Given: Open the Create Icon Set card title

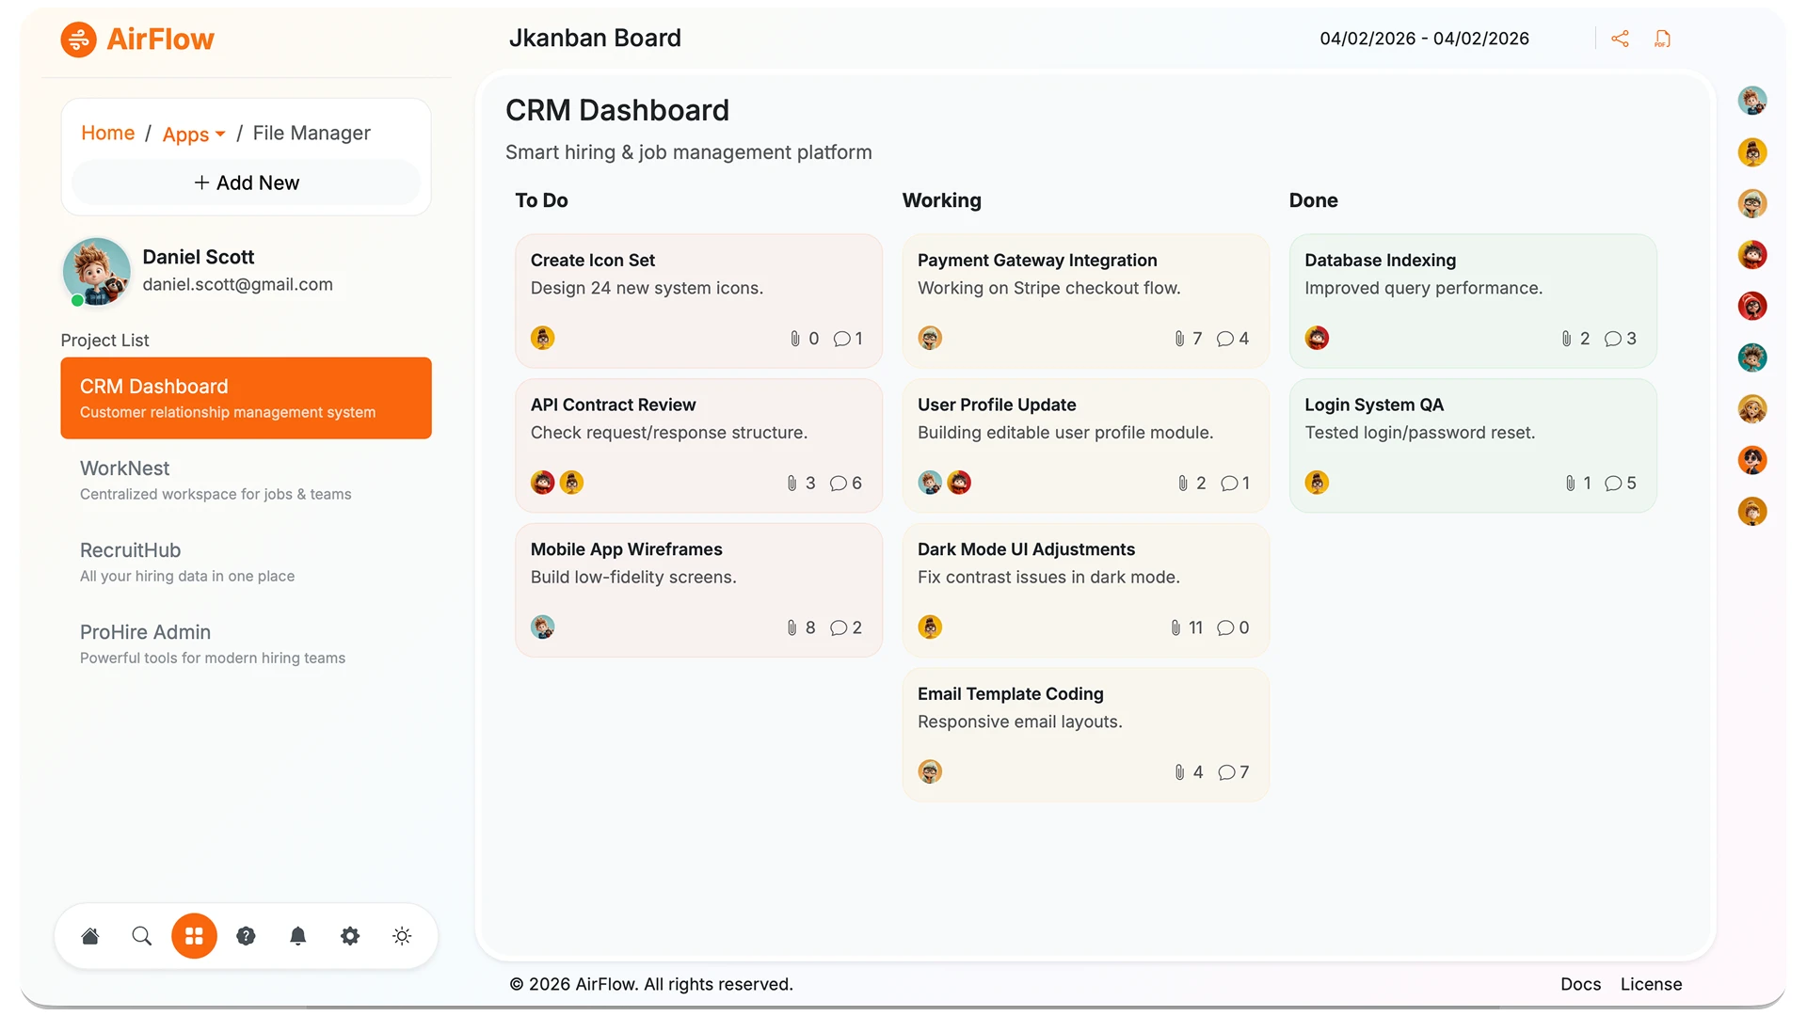Looking at the screenshot, I should coord(592,261).
